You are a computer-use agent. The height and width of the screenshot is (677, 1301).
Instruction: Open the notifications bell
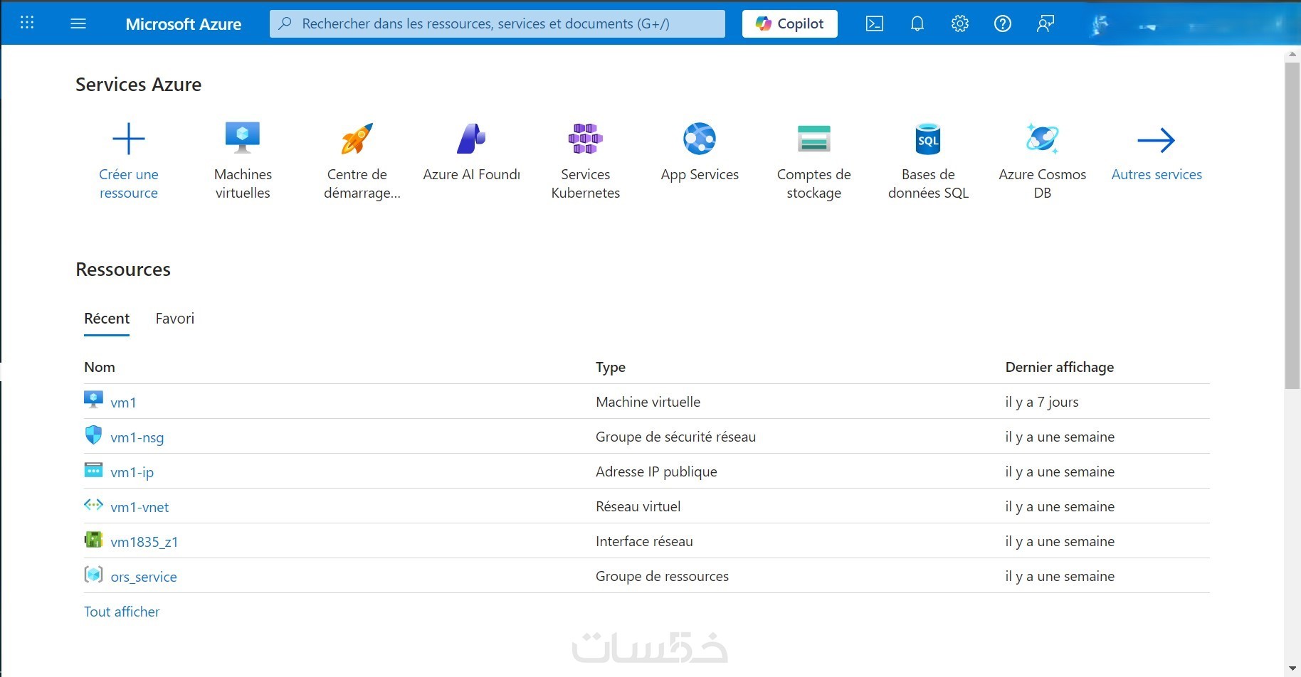(x=917, y=23)
